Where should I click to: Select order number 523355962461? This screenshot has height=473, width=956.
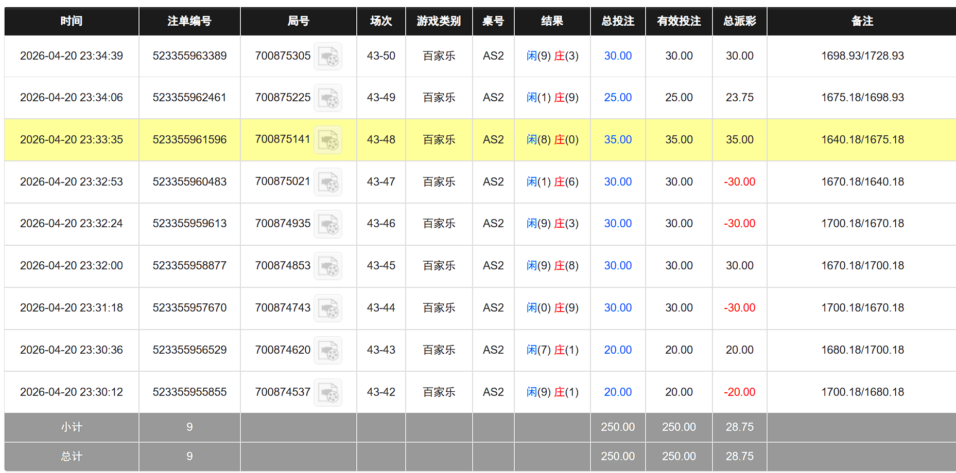(x=189, y=97)
